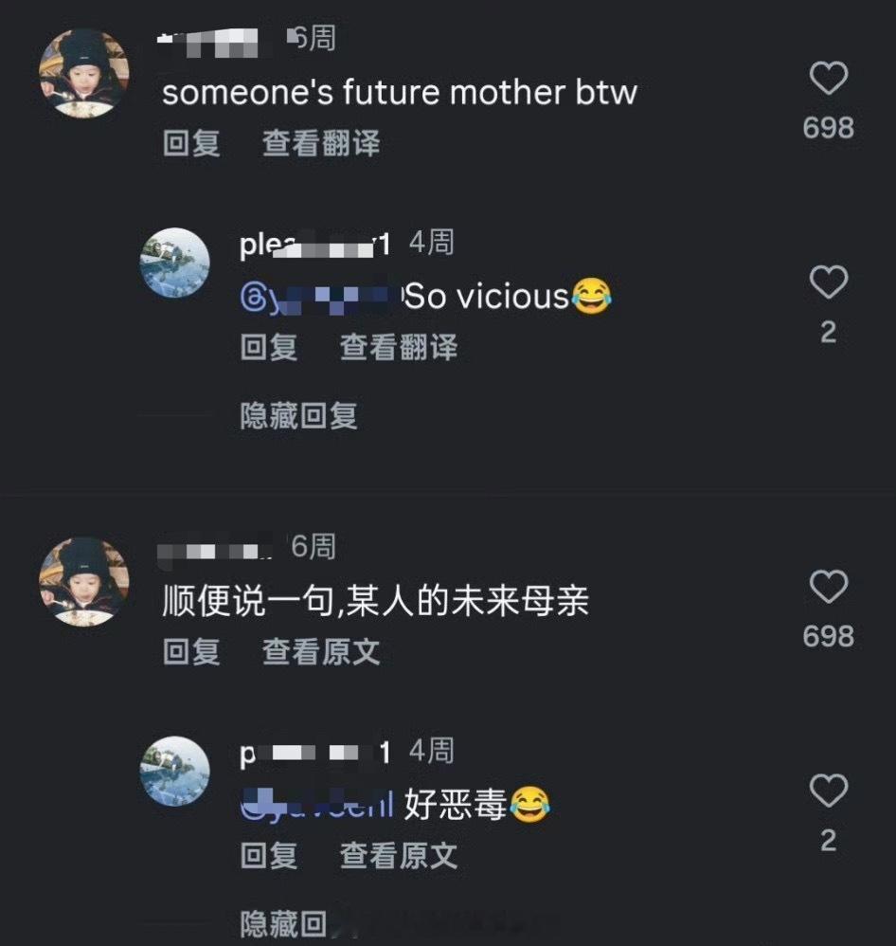Open the mentioned user in "So vicious" reply
The height and width of the screenshot is (946, 896).
pos(319,298)
